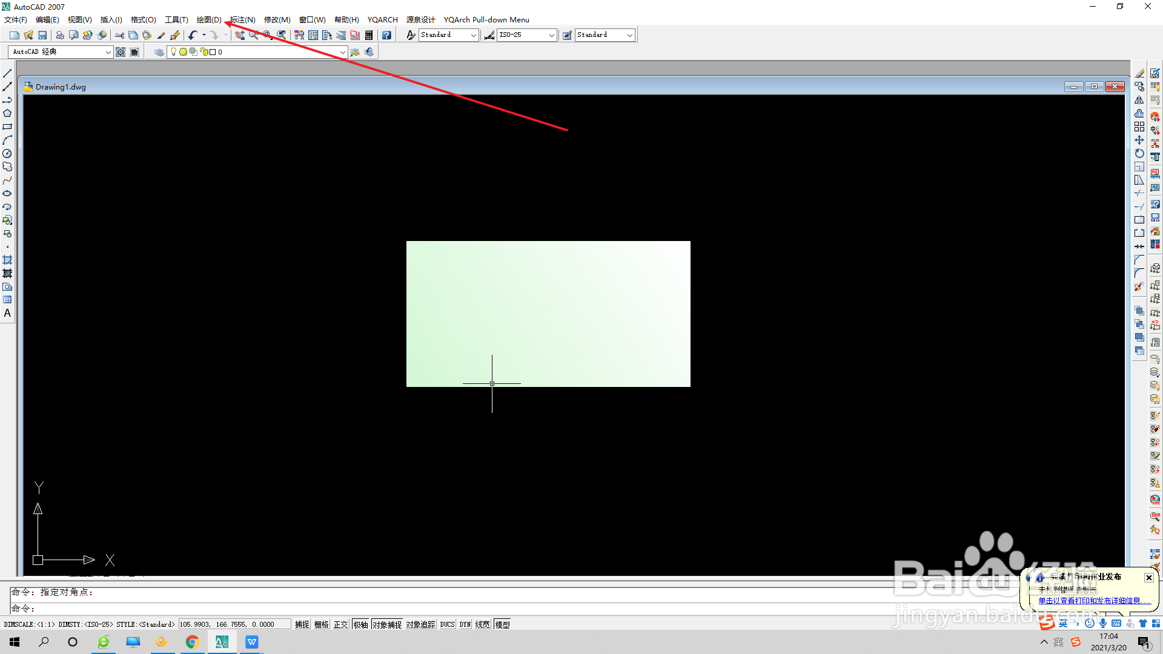This screenshot has height=654, width=1163.
Task: Open the calculator icon in toolbar
Action: 369,35
